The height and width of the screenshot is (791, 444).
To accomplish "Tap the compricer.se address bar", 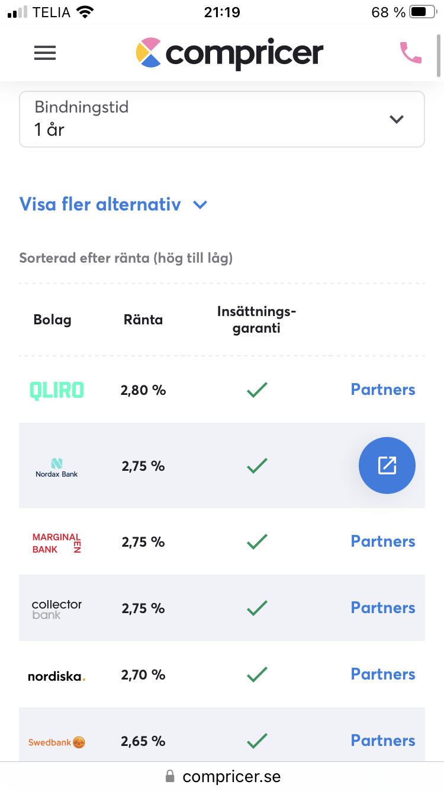I will (223, 776).
